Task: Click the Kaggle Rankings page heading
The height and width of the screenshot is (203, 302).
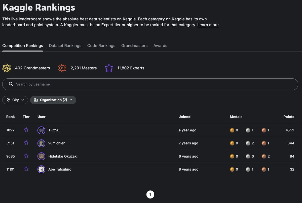Action: pyautogui.click(x=39, y=7)
